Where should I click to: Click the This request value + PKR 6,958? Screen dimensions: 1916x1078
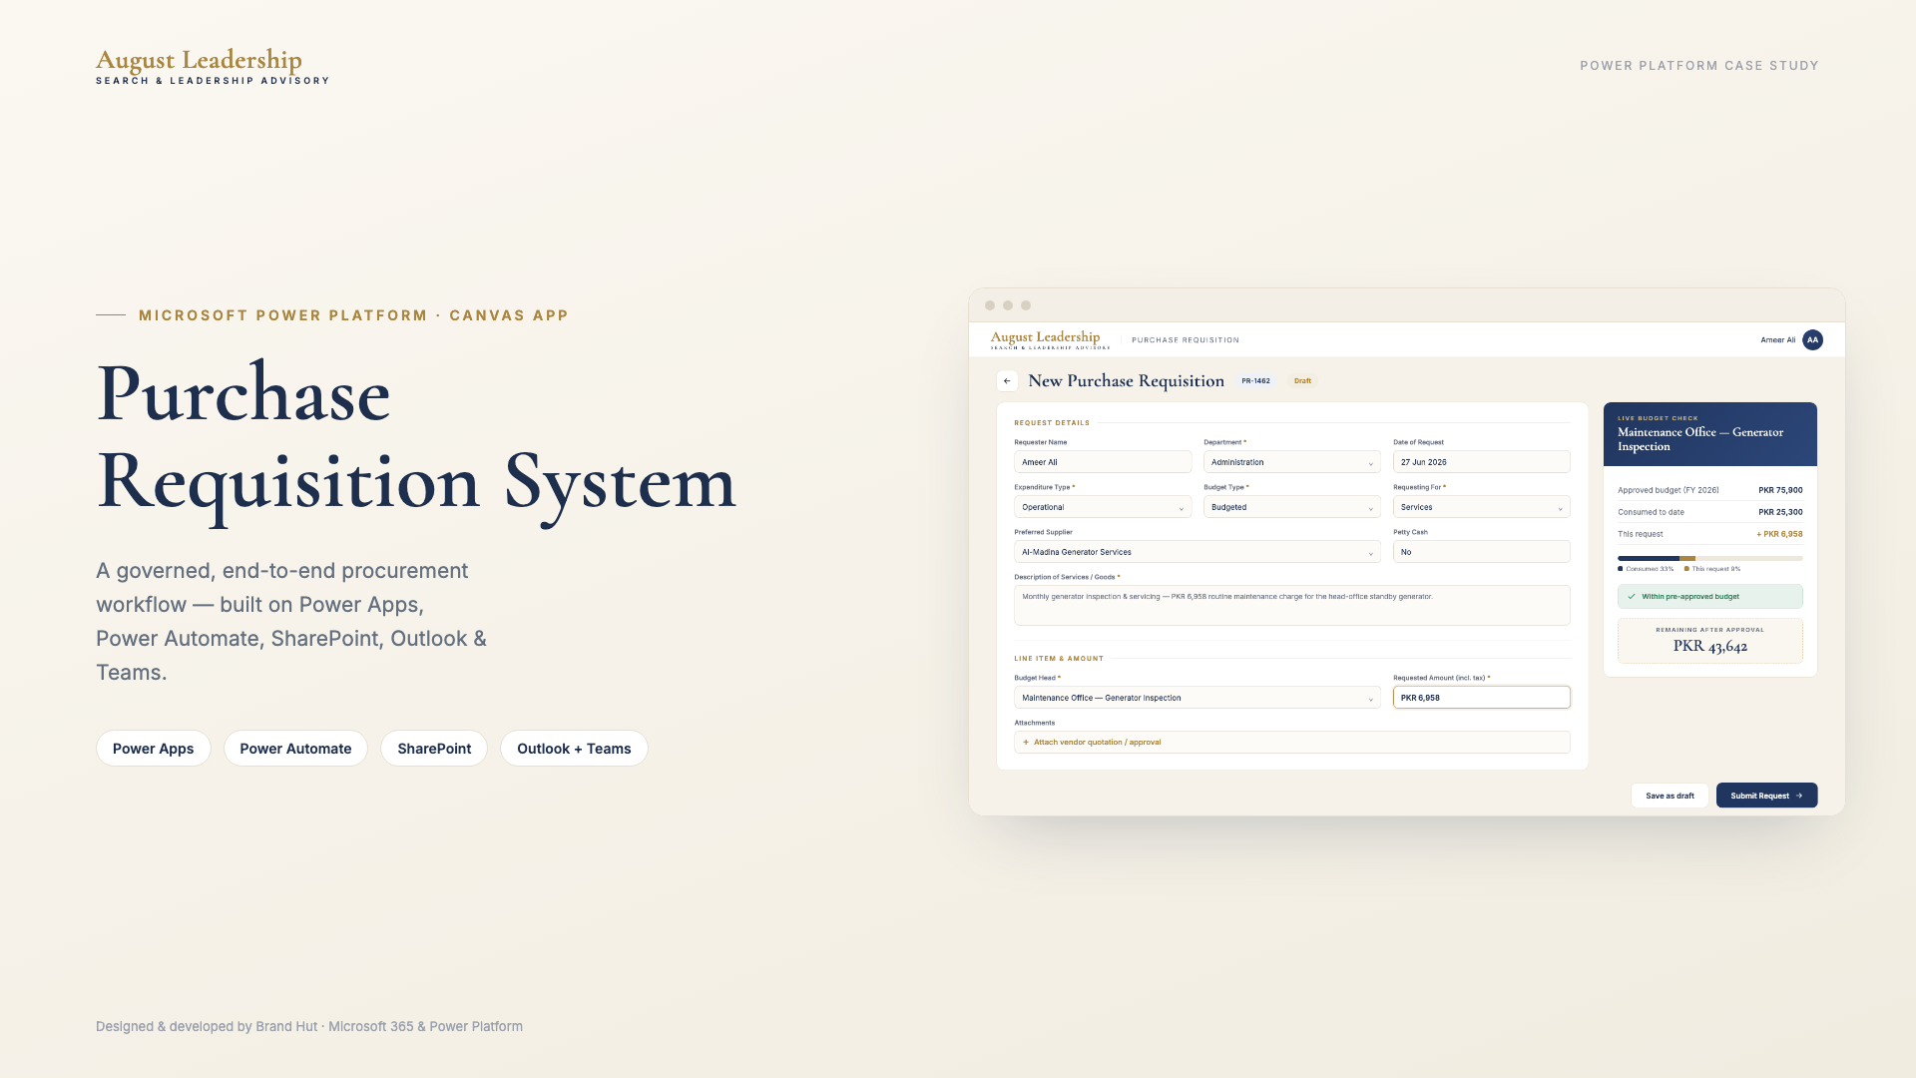click(x=1778, y=534)
